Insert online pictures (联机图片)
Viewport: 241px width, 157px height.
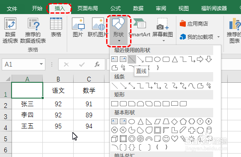tap(98, 27)
